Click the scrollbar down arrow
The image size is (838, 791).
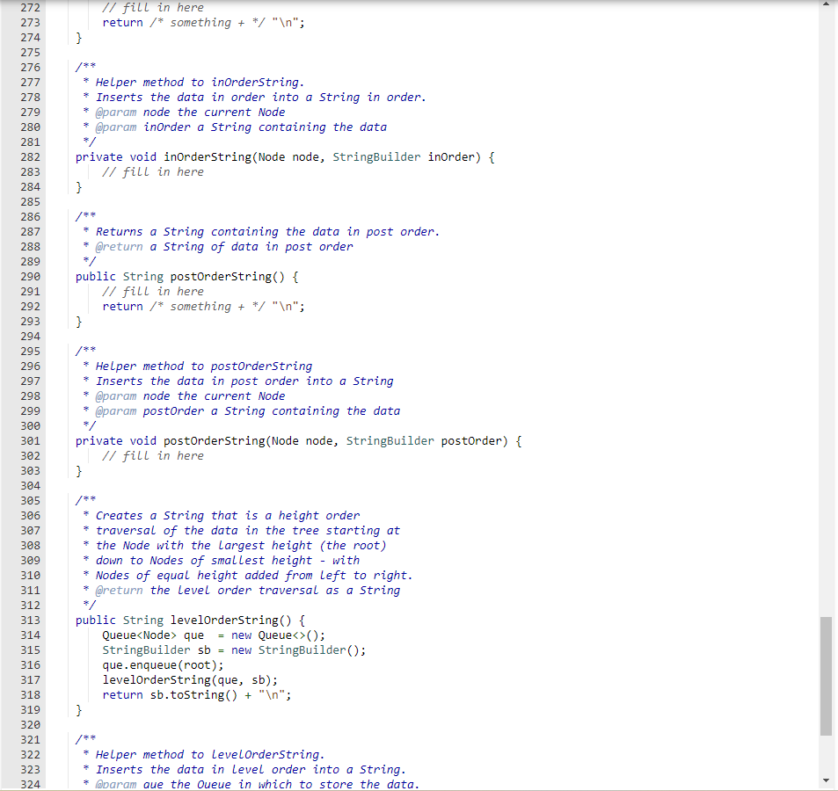(825, 779)
